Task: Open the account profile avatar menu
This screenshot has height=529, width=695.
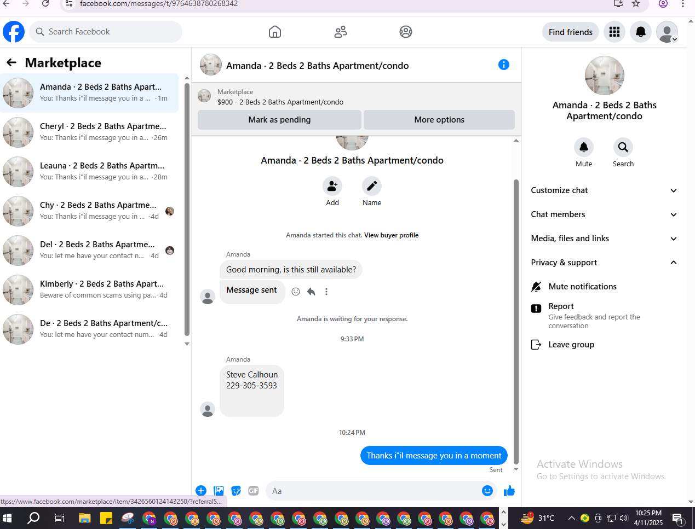Action: (x=667, y=32)
